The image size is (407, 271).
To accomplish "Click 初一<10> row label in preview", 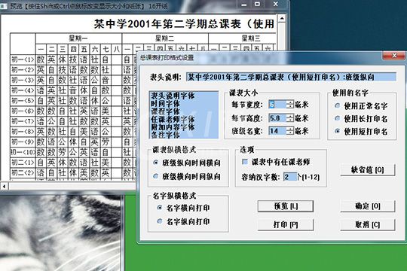I will 23,152.
